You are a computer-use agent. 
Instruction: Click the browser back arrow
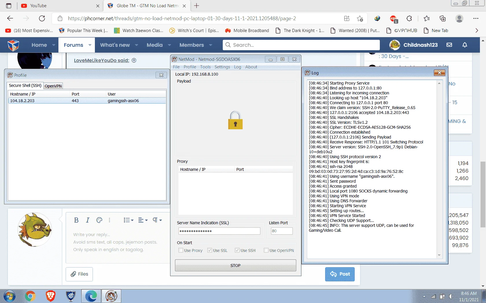(x=10, y=18)
